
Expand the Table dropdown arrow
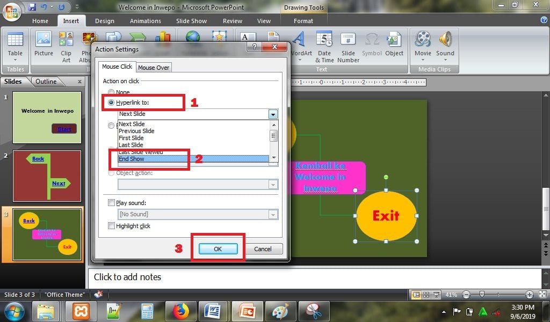pos(15,60)
